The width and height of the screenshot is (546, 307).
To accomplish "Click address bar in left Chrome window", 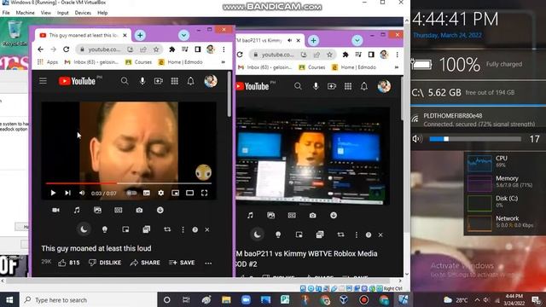I will pyautogui.click(x=103, y=49).
